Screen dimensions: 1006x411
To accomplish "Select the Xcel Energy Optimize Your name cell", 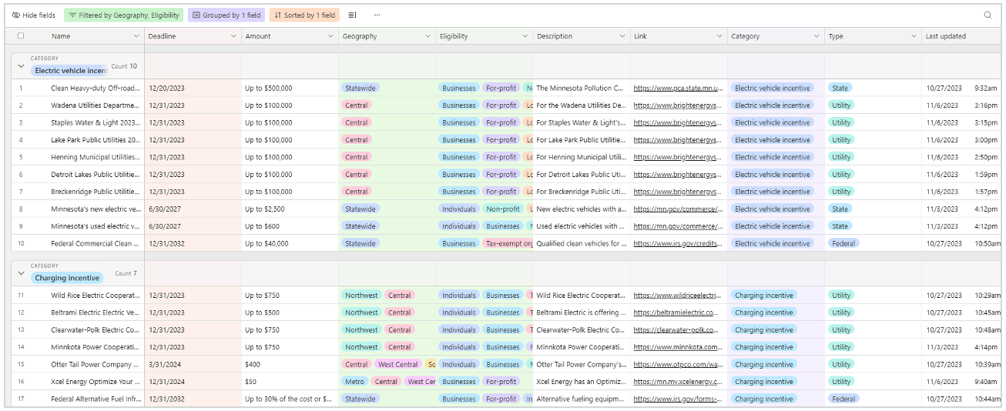I will [95, 382].
